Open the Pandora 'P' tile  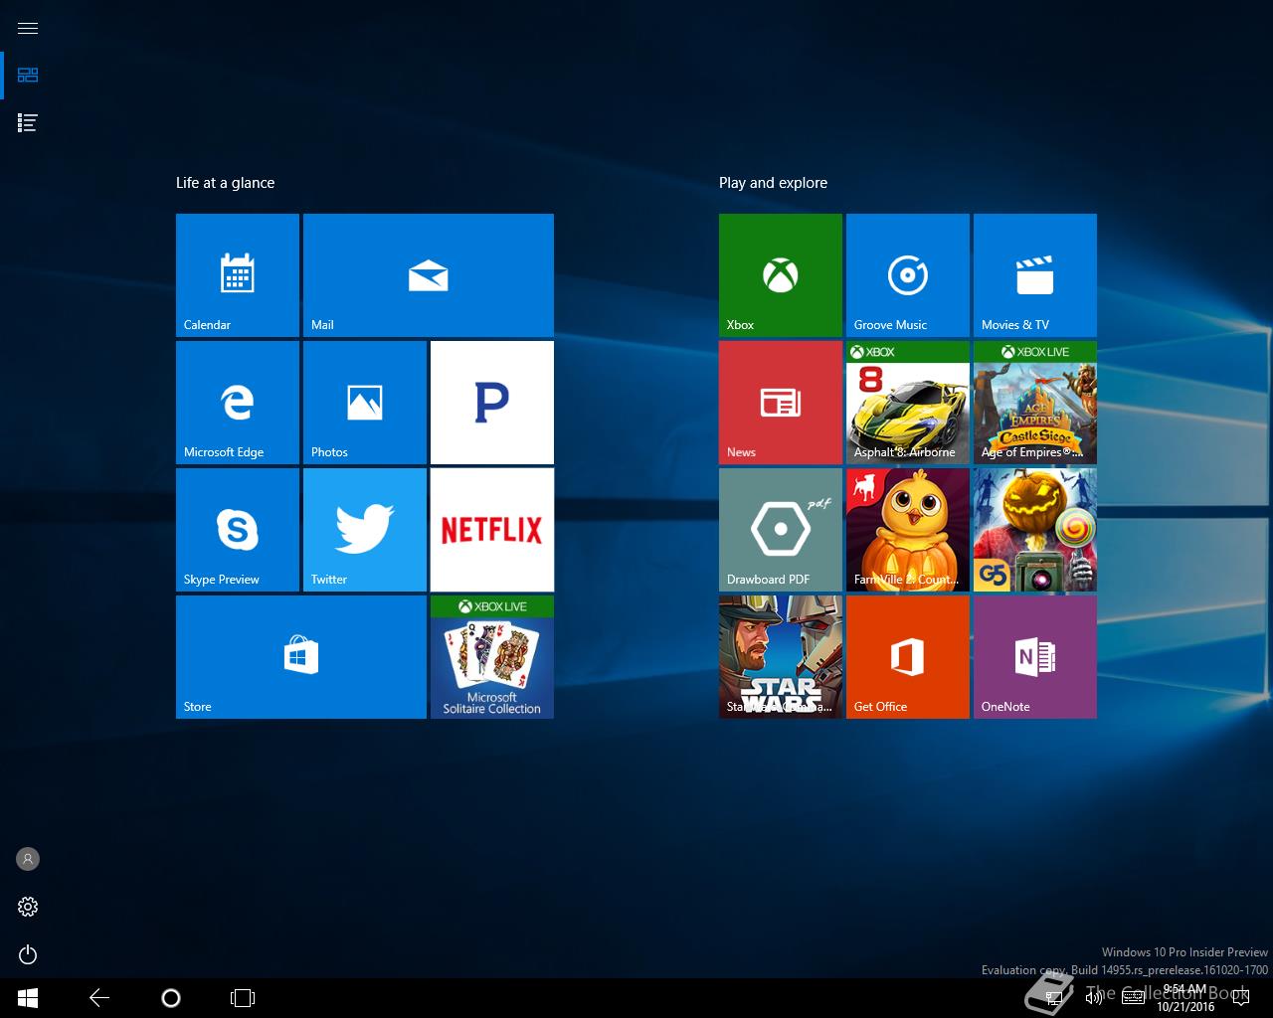tap(492, 403)
